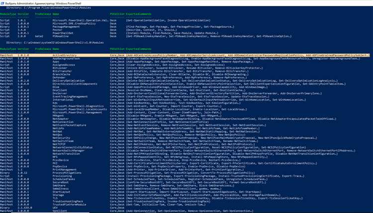Click the PSReadline module name

[x=61, y=36]
